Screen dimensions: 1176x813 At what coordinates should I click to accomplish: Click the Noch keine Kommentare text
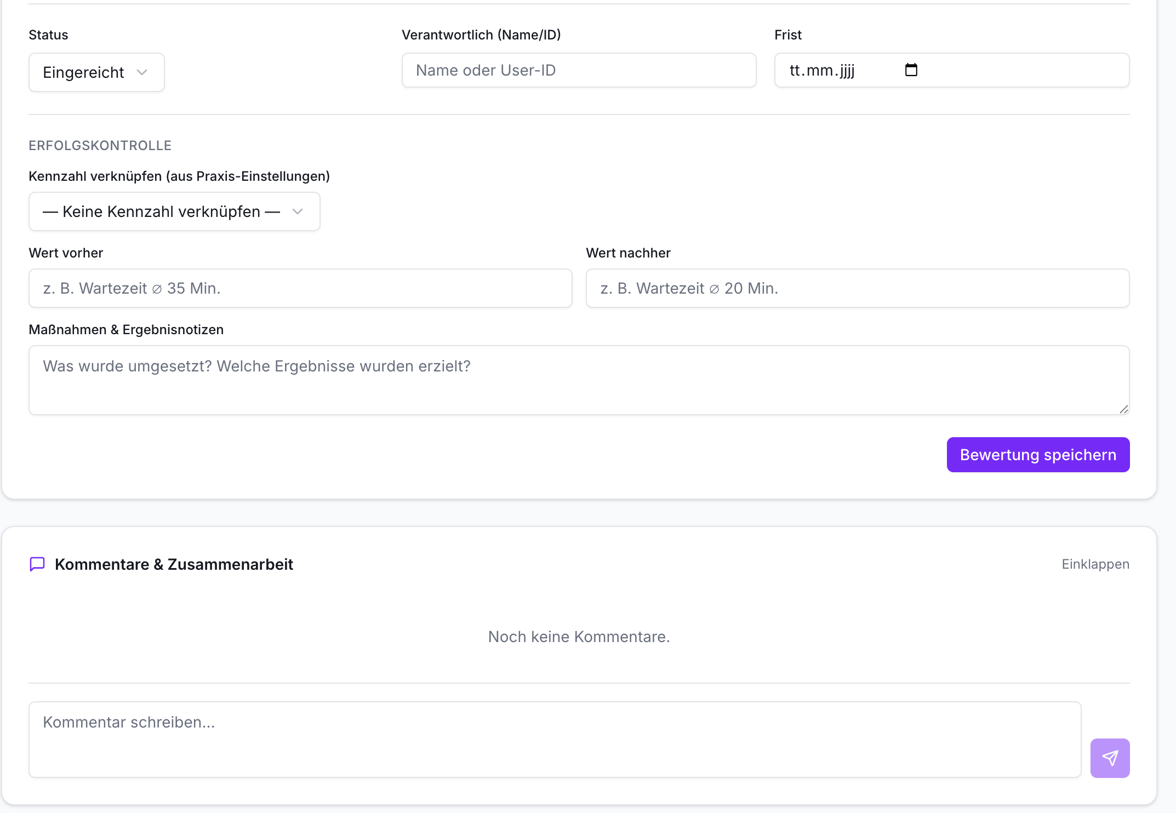579,637
